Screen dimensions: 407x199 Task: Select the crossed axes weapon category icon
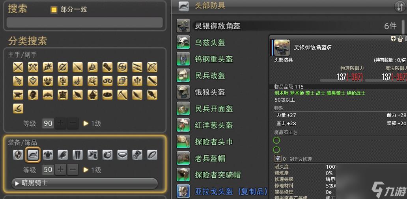[x=33, y=67]
